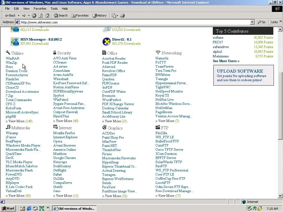
Task: Open the WinRAR link
Action: pyautogui.click(x=12, y=59)
